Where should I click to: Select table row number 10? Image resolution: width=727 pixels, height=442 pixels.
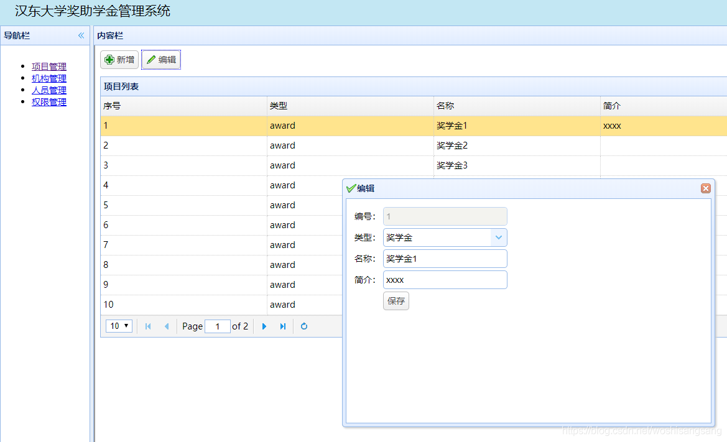tap(221, 305)
